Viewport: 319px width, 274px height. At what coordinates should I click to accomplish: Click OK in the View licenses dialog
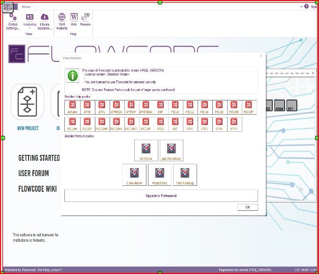pyautogui.click(x=248, y=207)
